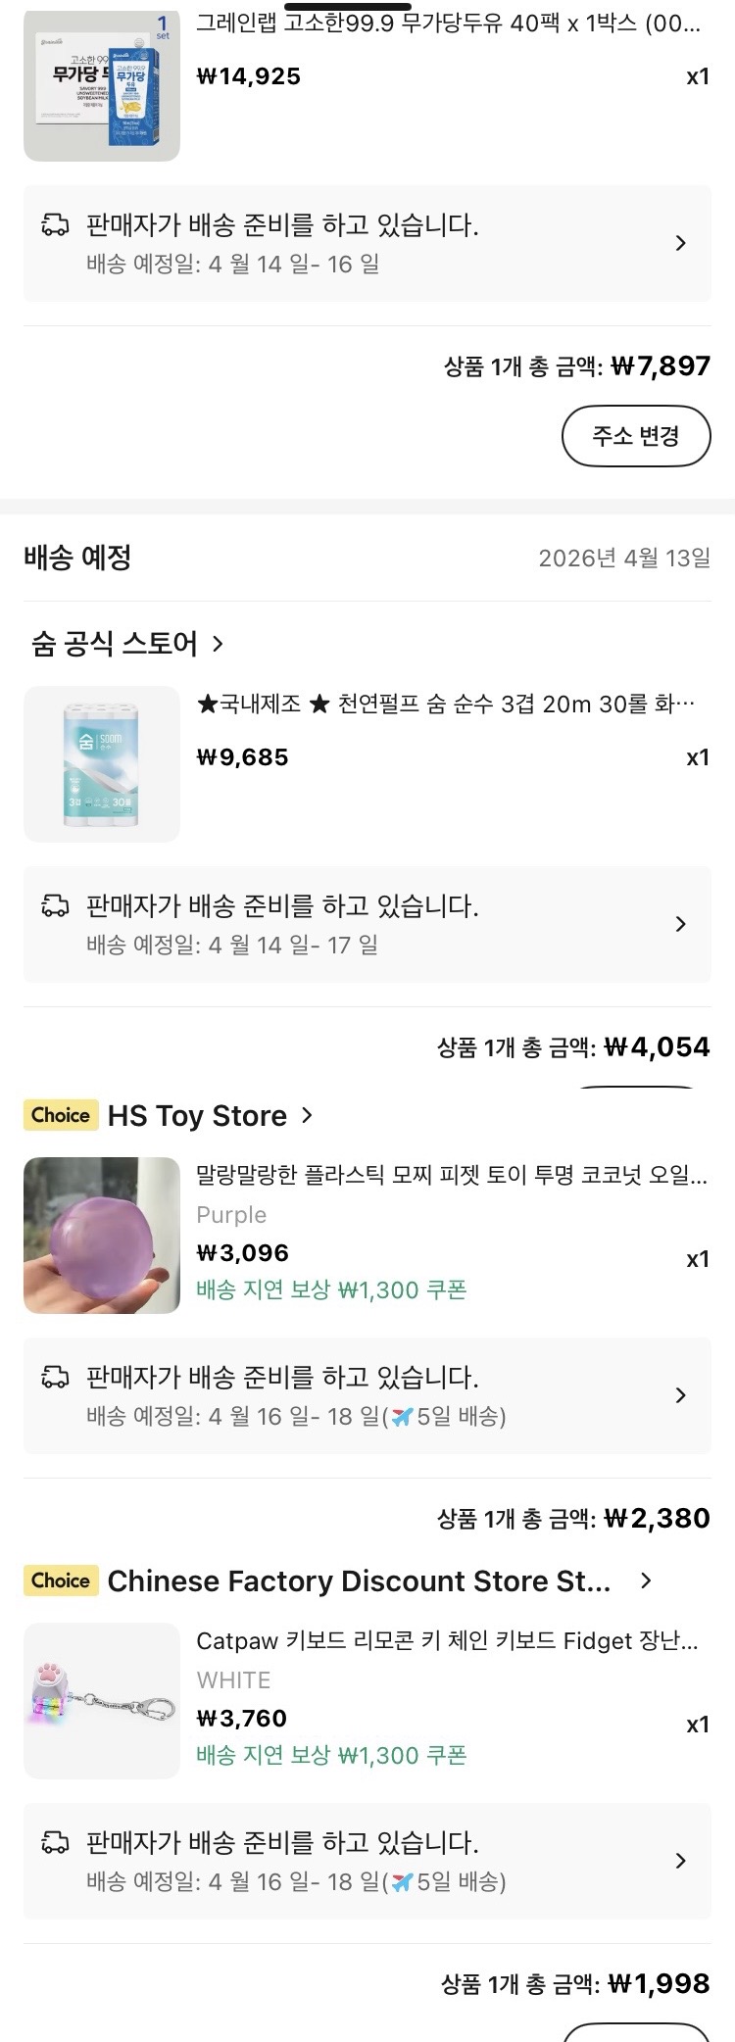Go to Chinese Factory Discount Store page

click(x=377, y=1581)
